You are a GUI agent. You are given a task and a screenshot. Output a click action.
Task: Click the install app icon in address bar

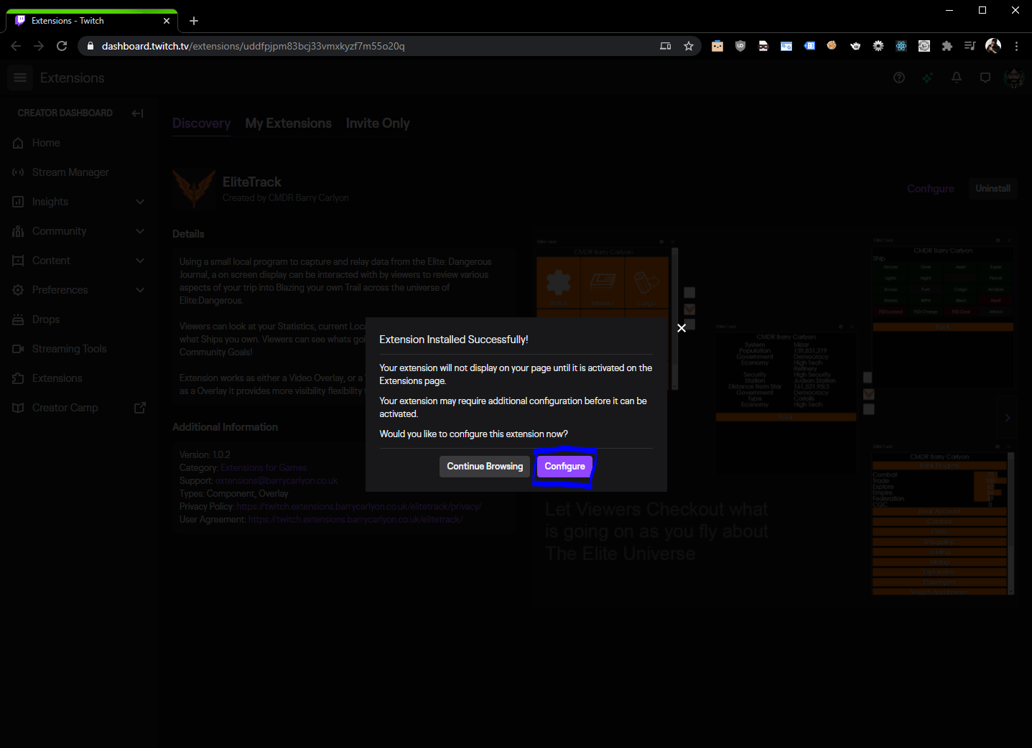point(666,46)
